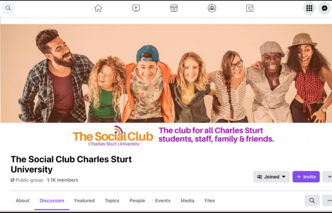The image size is (332, 213).
Task: View the Events tab
Action: point(163,201)
